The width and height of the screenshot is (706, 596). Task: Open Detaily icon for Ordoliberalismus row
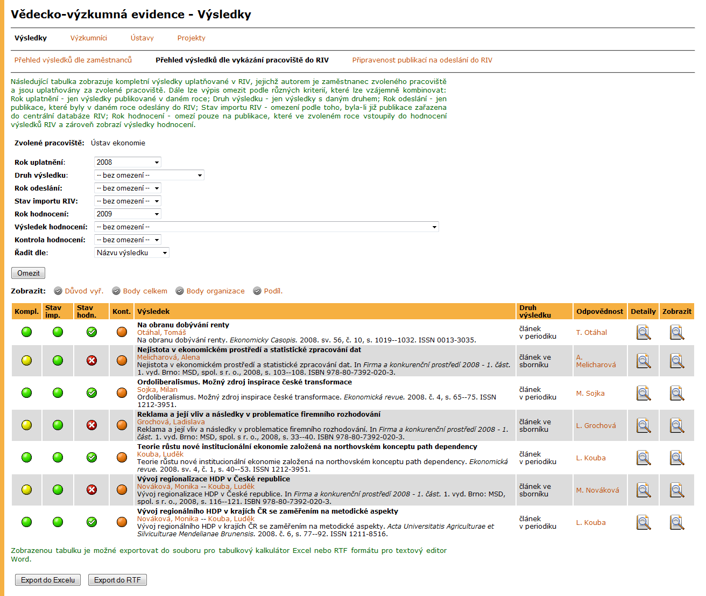point(644,393)
